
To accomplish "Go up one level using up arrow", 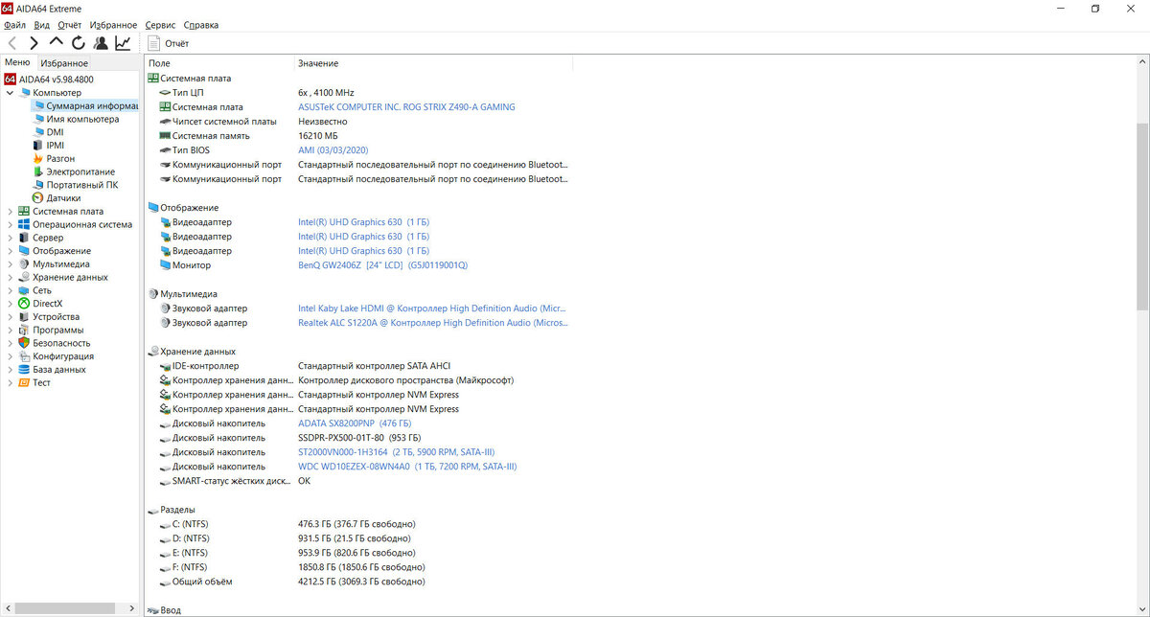I will tap(56, 43).
